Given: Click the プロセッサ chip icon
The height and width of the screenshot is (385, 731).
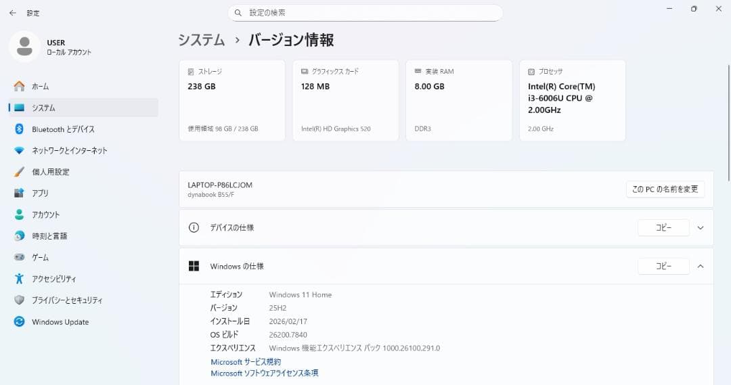Looking at the screenshot, I should click(x=531, y=72).
